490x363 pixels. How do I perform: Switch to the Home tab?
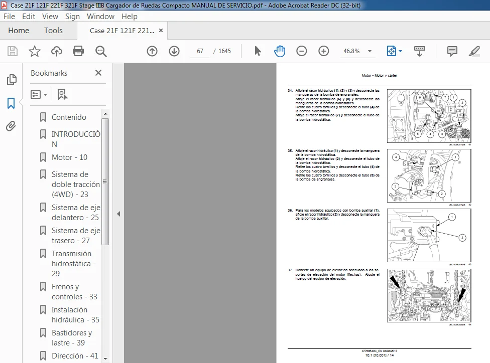click(x=19, y=30)
